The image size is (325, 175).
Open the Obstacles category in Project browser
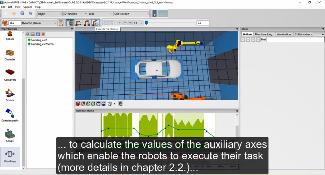coord(10,55)
